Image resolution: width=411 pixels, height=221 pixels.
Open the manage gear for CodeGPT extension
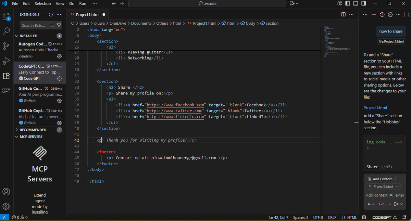pyautogui.click(x=59, y=78)
